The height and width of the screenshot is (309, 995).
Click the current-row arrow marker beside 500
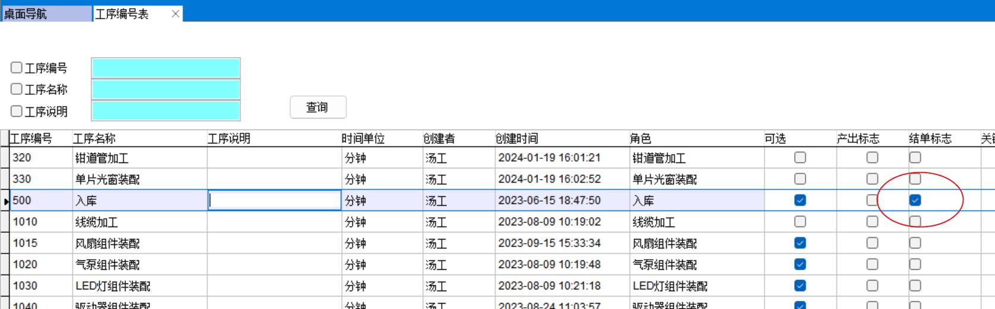[x=5, y=201]
